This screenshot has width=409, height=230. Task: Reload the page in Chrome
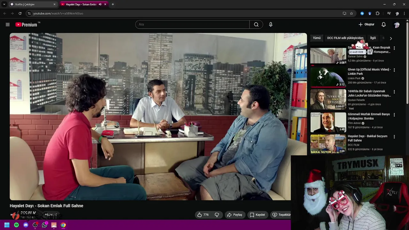[20, 13]
